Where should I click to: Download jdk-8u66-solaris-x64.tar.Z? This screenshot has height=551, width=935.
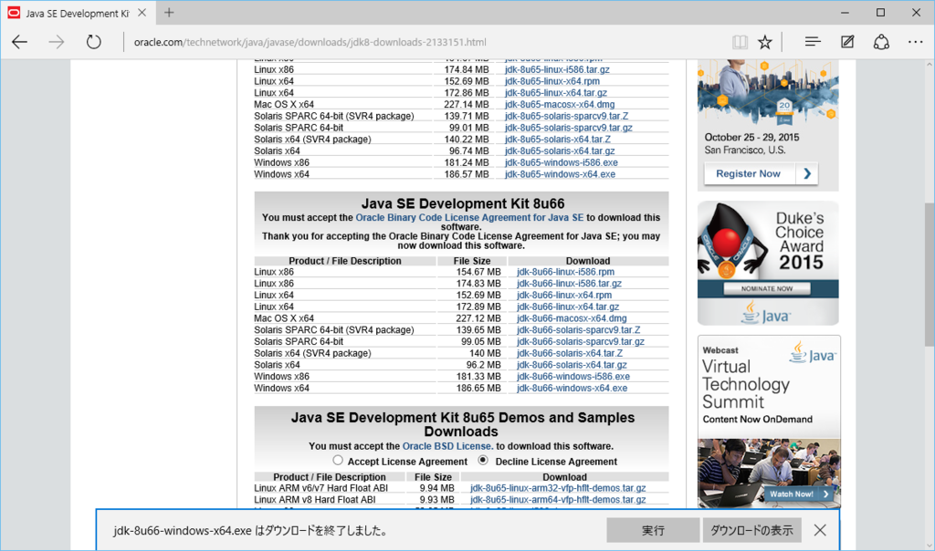[x=570, y=353]
